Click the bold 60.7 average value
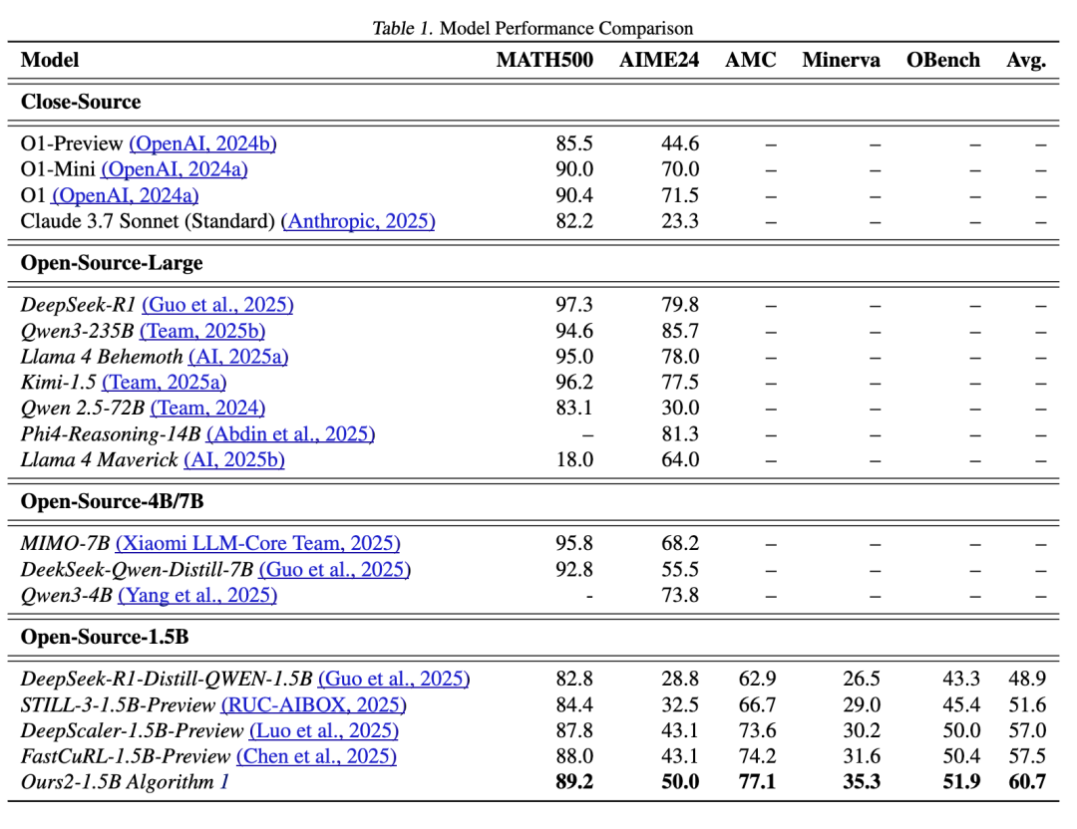The width and height of the screenshot is (1077, 829). pos(1027,782)
